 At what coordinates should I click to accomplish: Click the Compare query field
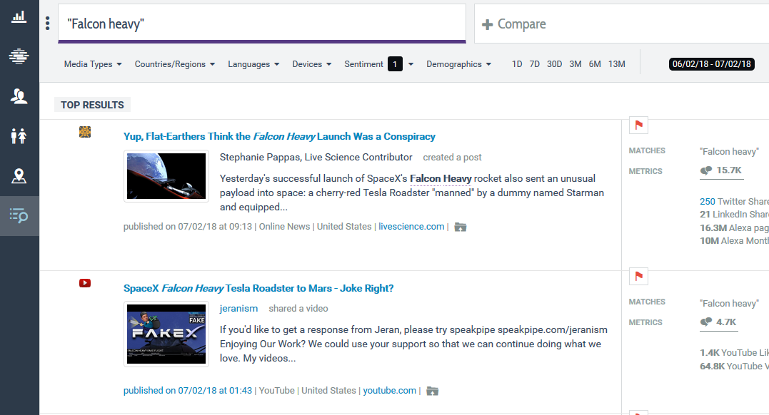[621, 24]
